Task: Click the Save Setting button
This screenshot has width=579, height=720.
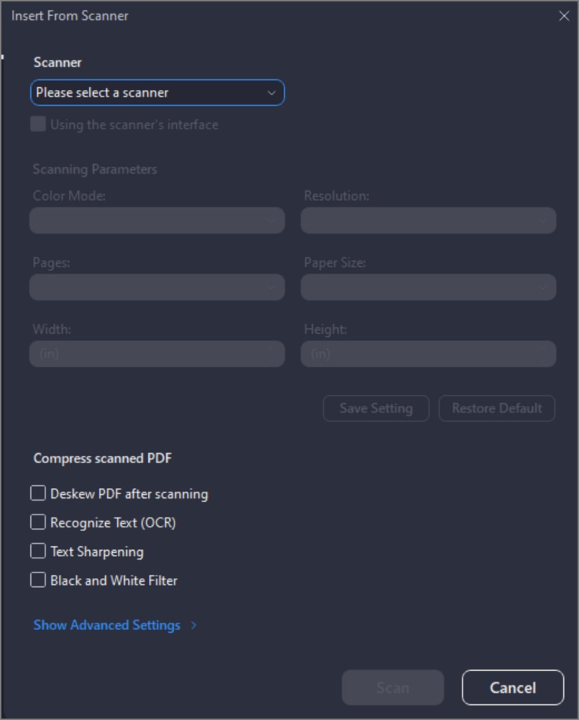Action: (376, 408)
